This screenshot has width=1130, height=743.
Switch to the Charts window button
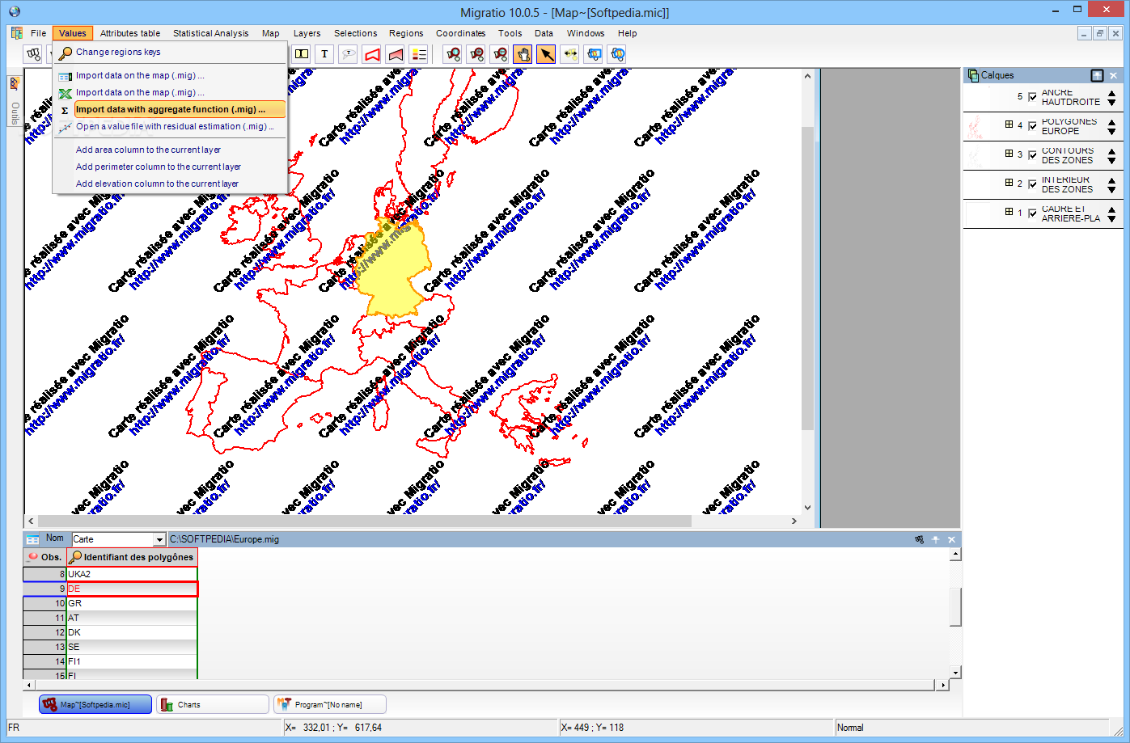point(213,704)
